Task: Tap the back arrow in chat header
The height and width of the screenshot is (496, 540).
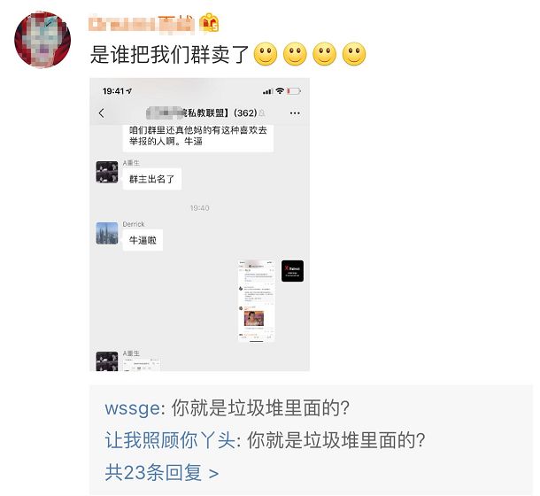Action: point(101,112)
